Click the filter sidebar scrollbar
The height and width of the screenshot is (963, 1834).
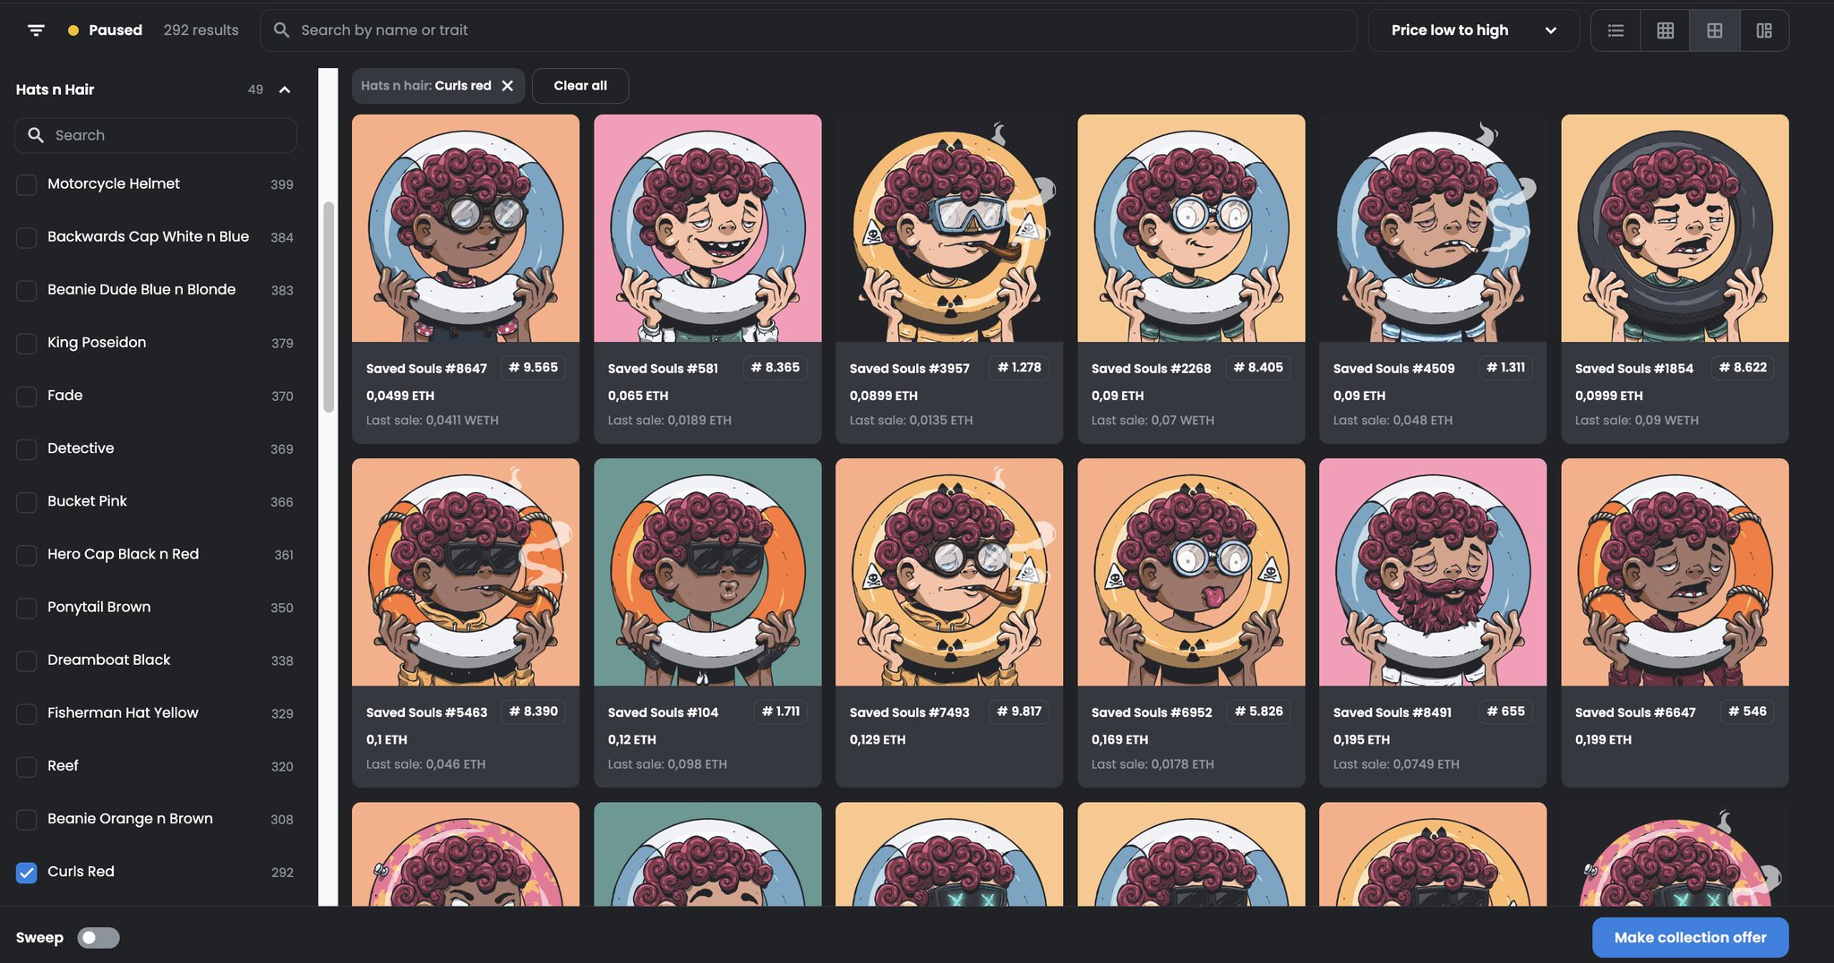(x=329, y=307)
